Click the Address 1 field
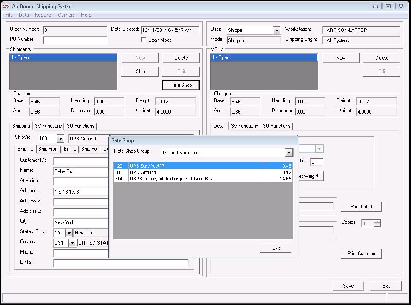Viewport: 411px width, 305px height. tap(81, 192)
